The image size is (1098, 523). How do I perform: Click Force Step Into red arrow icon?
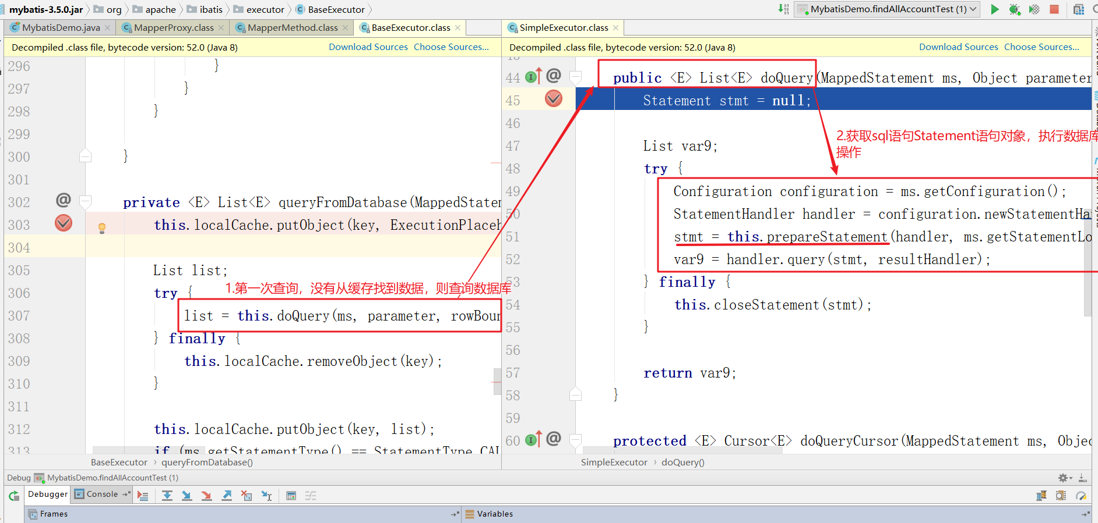206,496
